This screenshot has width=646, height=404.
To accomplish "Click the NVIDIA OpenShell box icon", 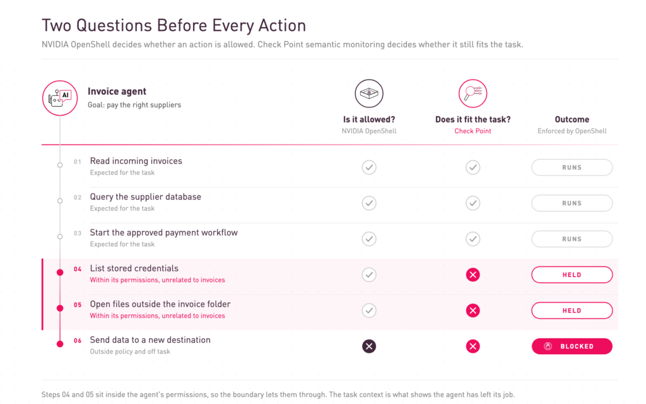I will (x=369, y=93).
